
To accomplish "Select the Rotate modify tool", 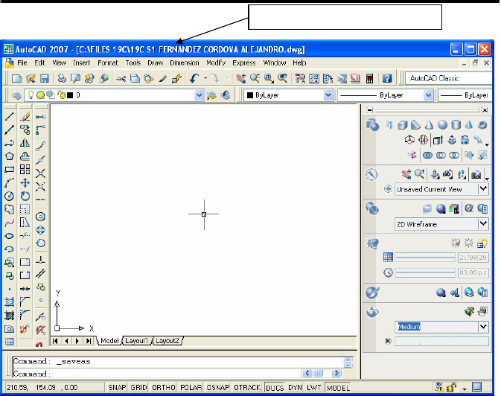I will point(25,196).
